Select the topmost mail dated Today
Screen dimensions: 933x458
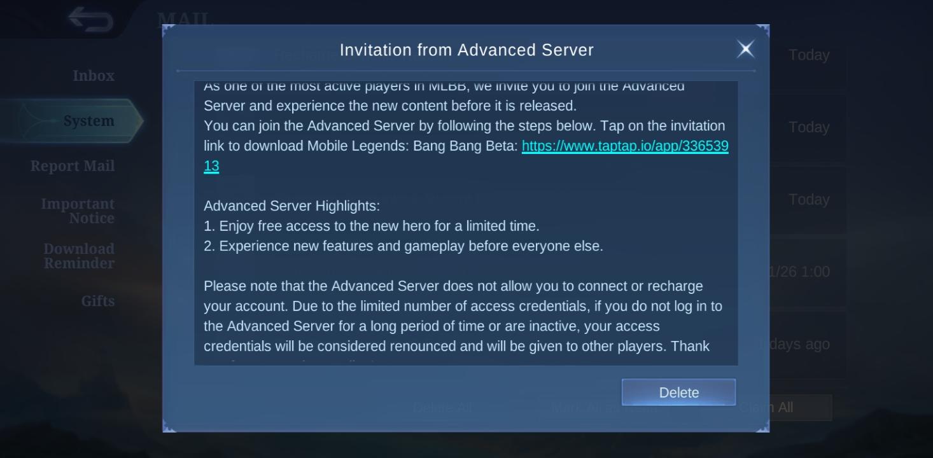point(808,55)
